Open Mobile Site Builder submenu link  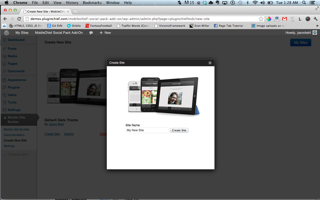click(x=17, y=129)
